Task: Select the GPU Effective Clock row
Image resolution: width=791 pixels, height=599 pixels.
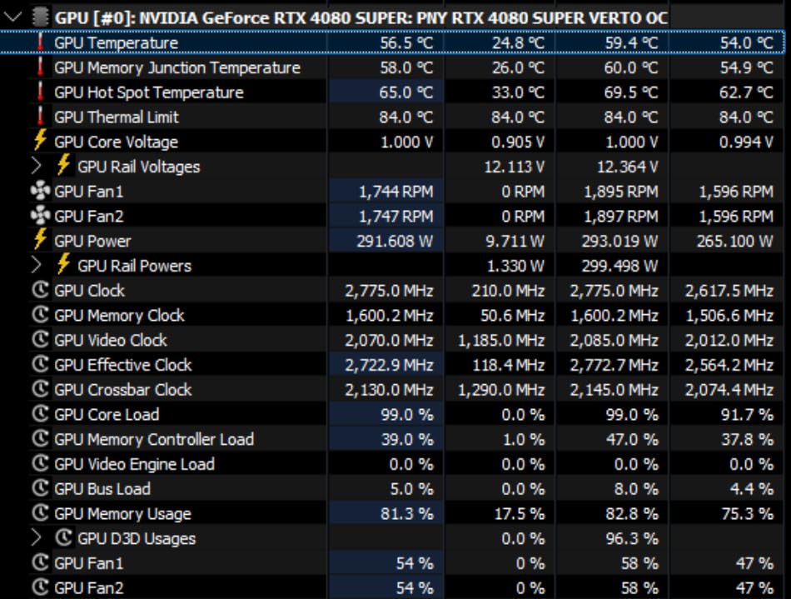Action: pyautogui.click(x=122, y=365)
